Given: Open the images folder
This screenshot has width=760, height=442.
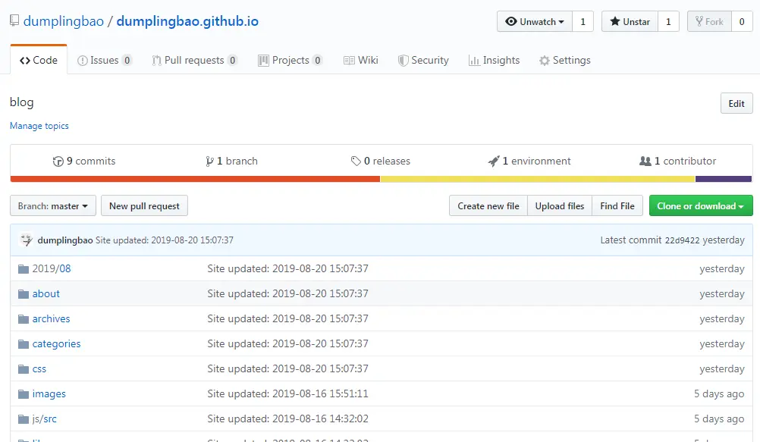Looking at the screenshot, I should coord(49,393).
